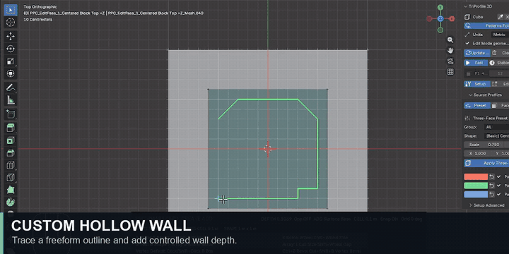
Task: Click the viewport zoom magnifier icon
Action: (x=450, y=40)
